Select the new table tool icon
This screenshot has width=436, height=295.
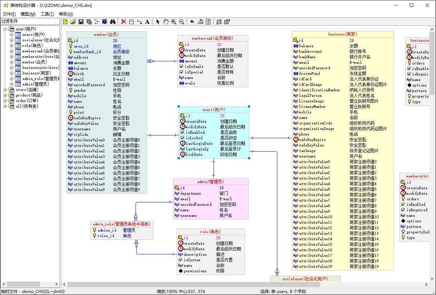(131, 22)
